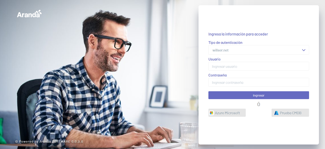Click the Contraseña field label
325x149 pixels.
217,75
